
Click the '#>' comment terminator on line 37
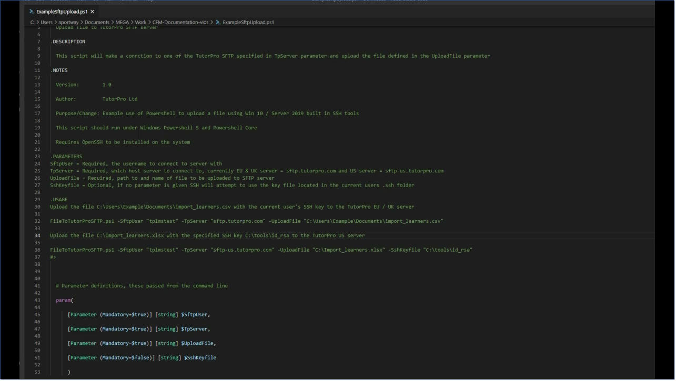click(x=53, y=257)
